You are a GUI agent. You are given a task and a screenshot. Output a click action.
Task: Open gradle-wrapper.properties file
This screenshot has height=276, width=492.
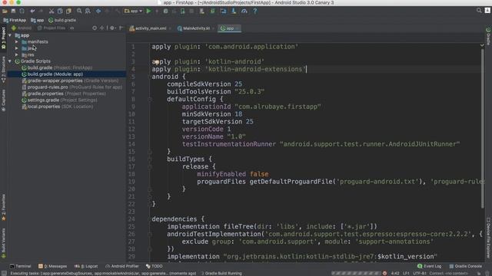[x=70, y=80]
